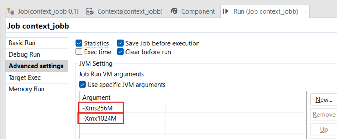This screenshot has width=337, height=139.
Task: Disable Use specific JVM arguments
Action: pos(82,85)
